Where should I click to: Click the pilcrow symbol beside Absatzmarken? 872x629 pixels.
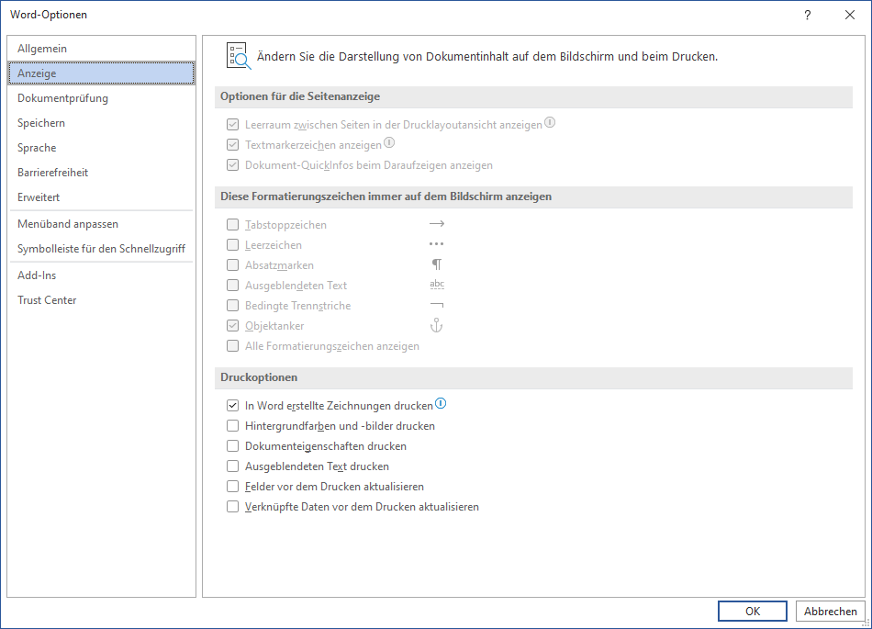(x=437, y=264)
